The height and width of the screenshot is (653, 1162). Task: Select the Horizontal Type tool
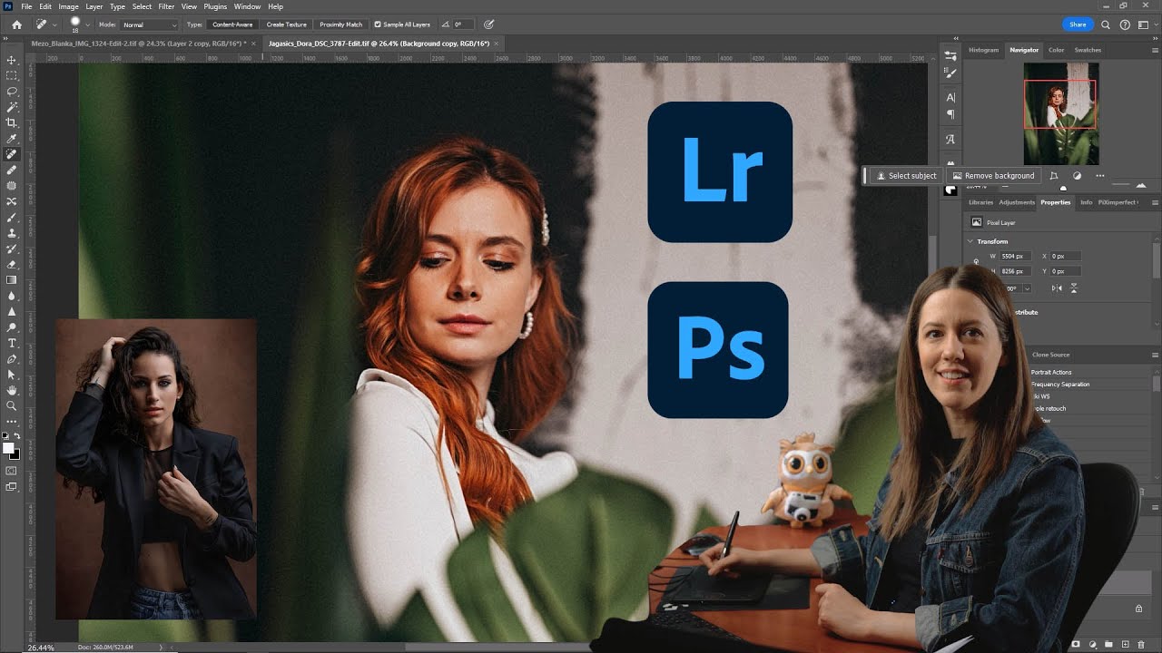point(12,343)
